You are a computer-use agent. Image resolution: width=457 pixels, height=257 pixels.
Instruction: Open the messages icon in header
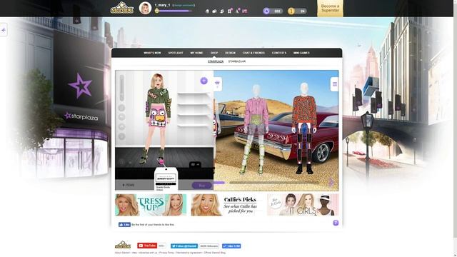(x=214, y=11)
